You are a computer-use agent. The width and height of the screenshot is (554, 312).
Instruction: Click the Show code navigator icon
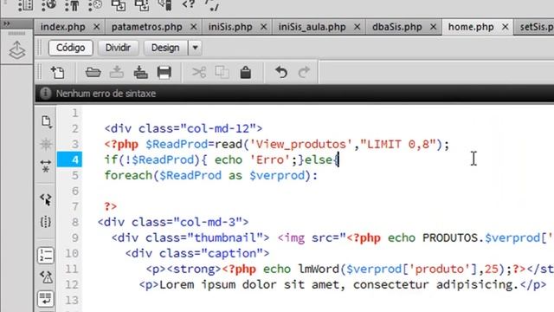46,144
